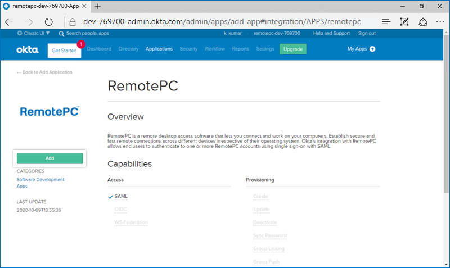Click the Sign out link
The width and height of the screenshot is (450, 268).
[367, 33]
